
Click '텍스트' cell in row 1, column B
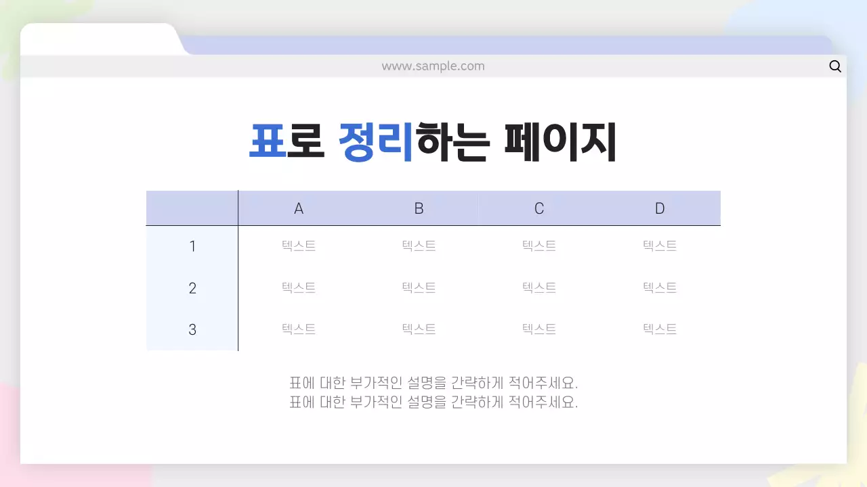(x=419, y=246)
